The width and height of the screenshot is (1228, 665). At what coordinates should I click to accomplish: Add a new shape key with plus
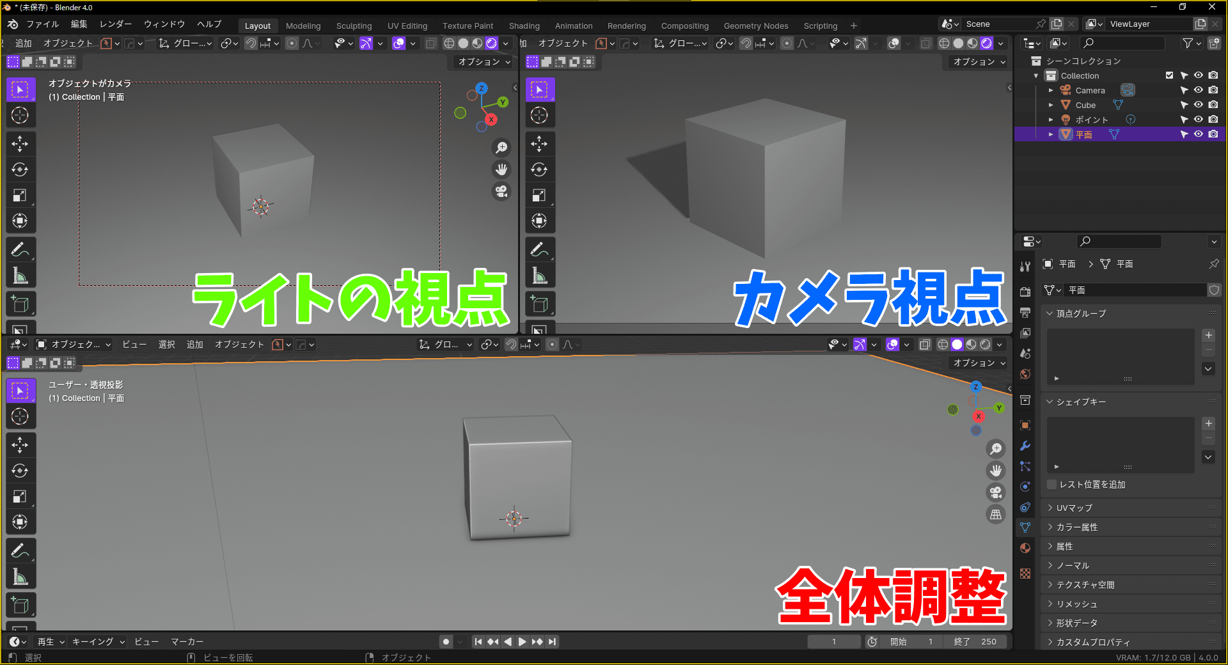(x=1209, y=423)
